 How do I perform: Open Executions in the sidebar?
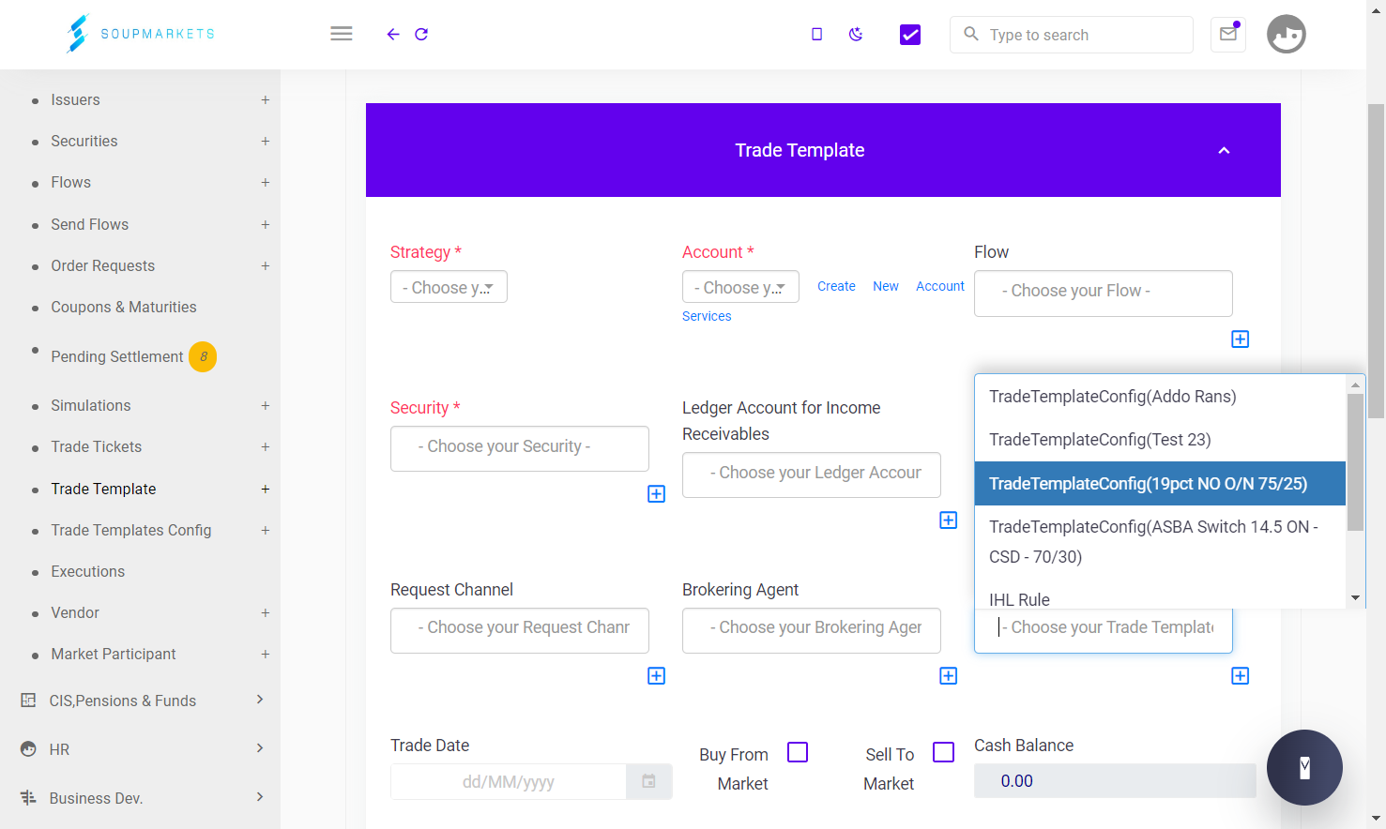point(87,571)
